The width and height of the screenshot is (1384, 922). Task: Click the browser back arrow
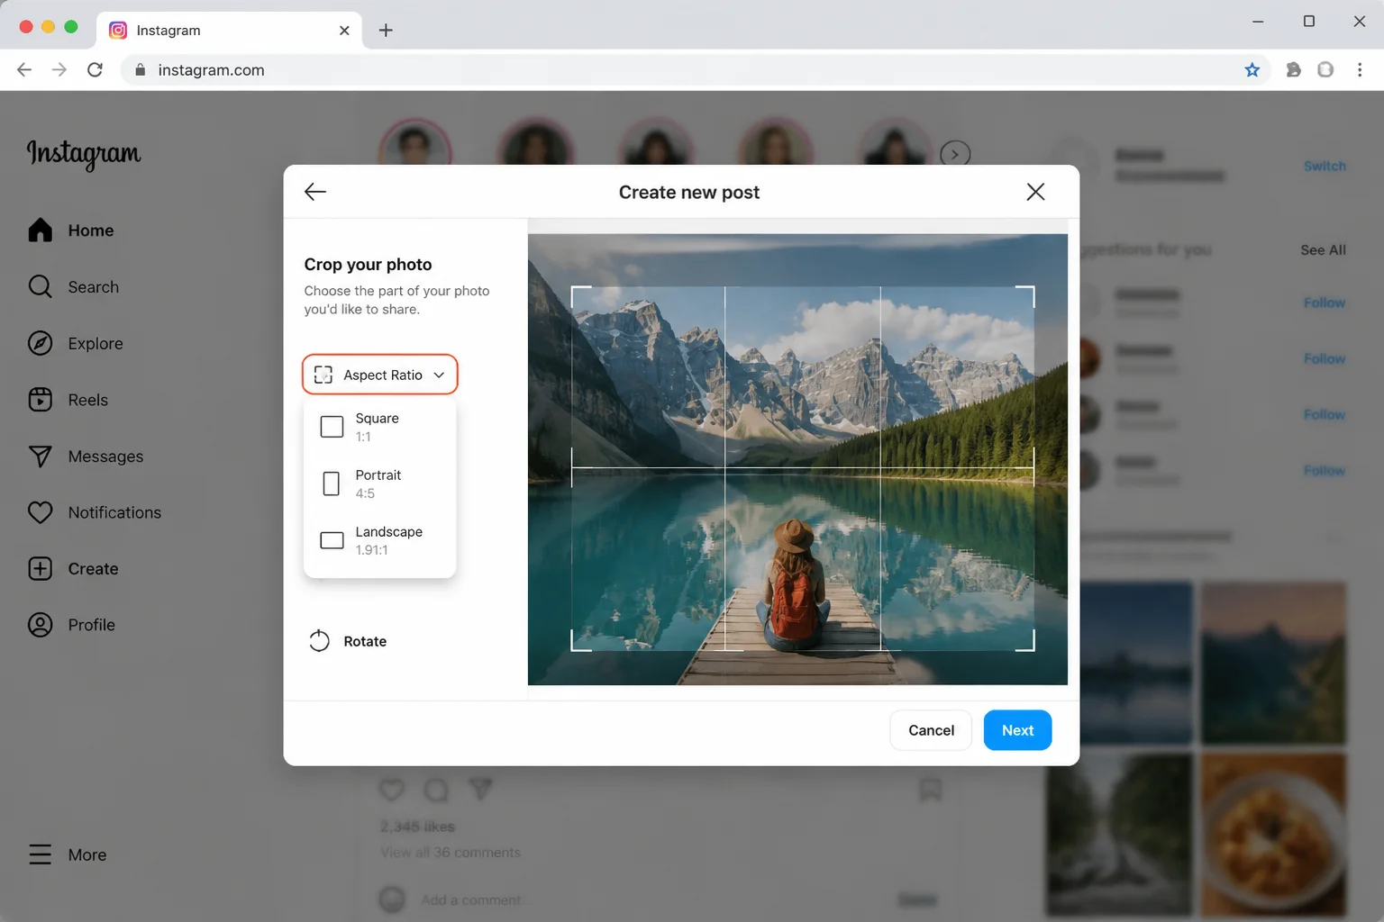point(24,69)
